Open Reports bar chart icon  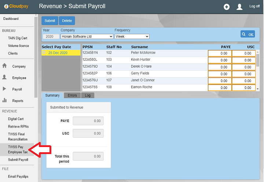pos(5,100)
